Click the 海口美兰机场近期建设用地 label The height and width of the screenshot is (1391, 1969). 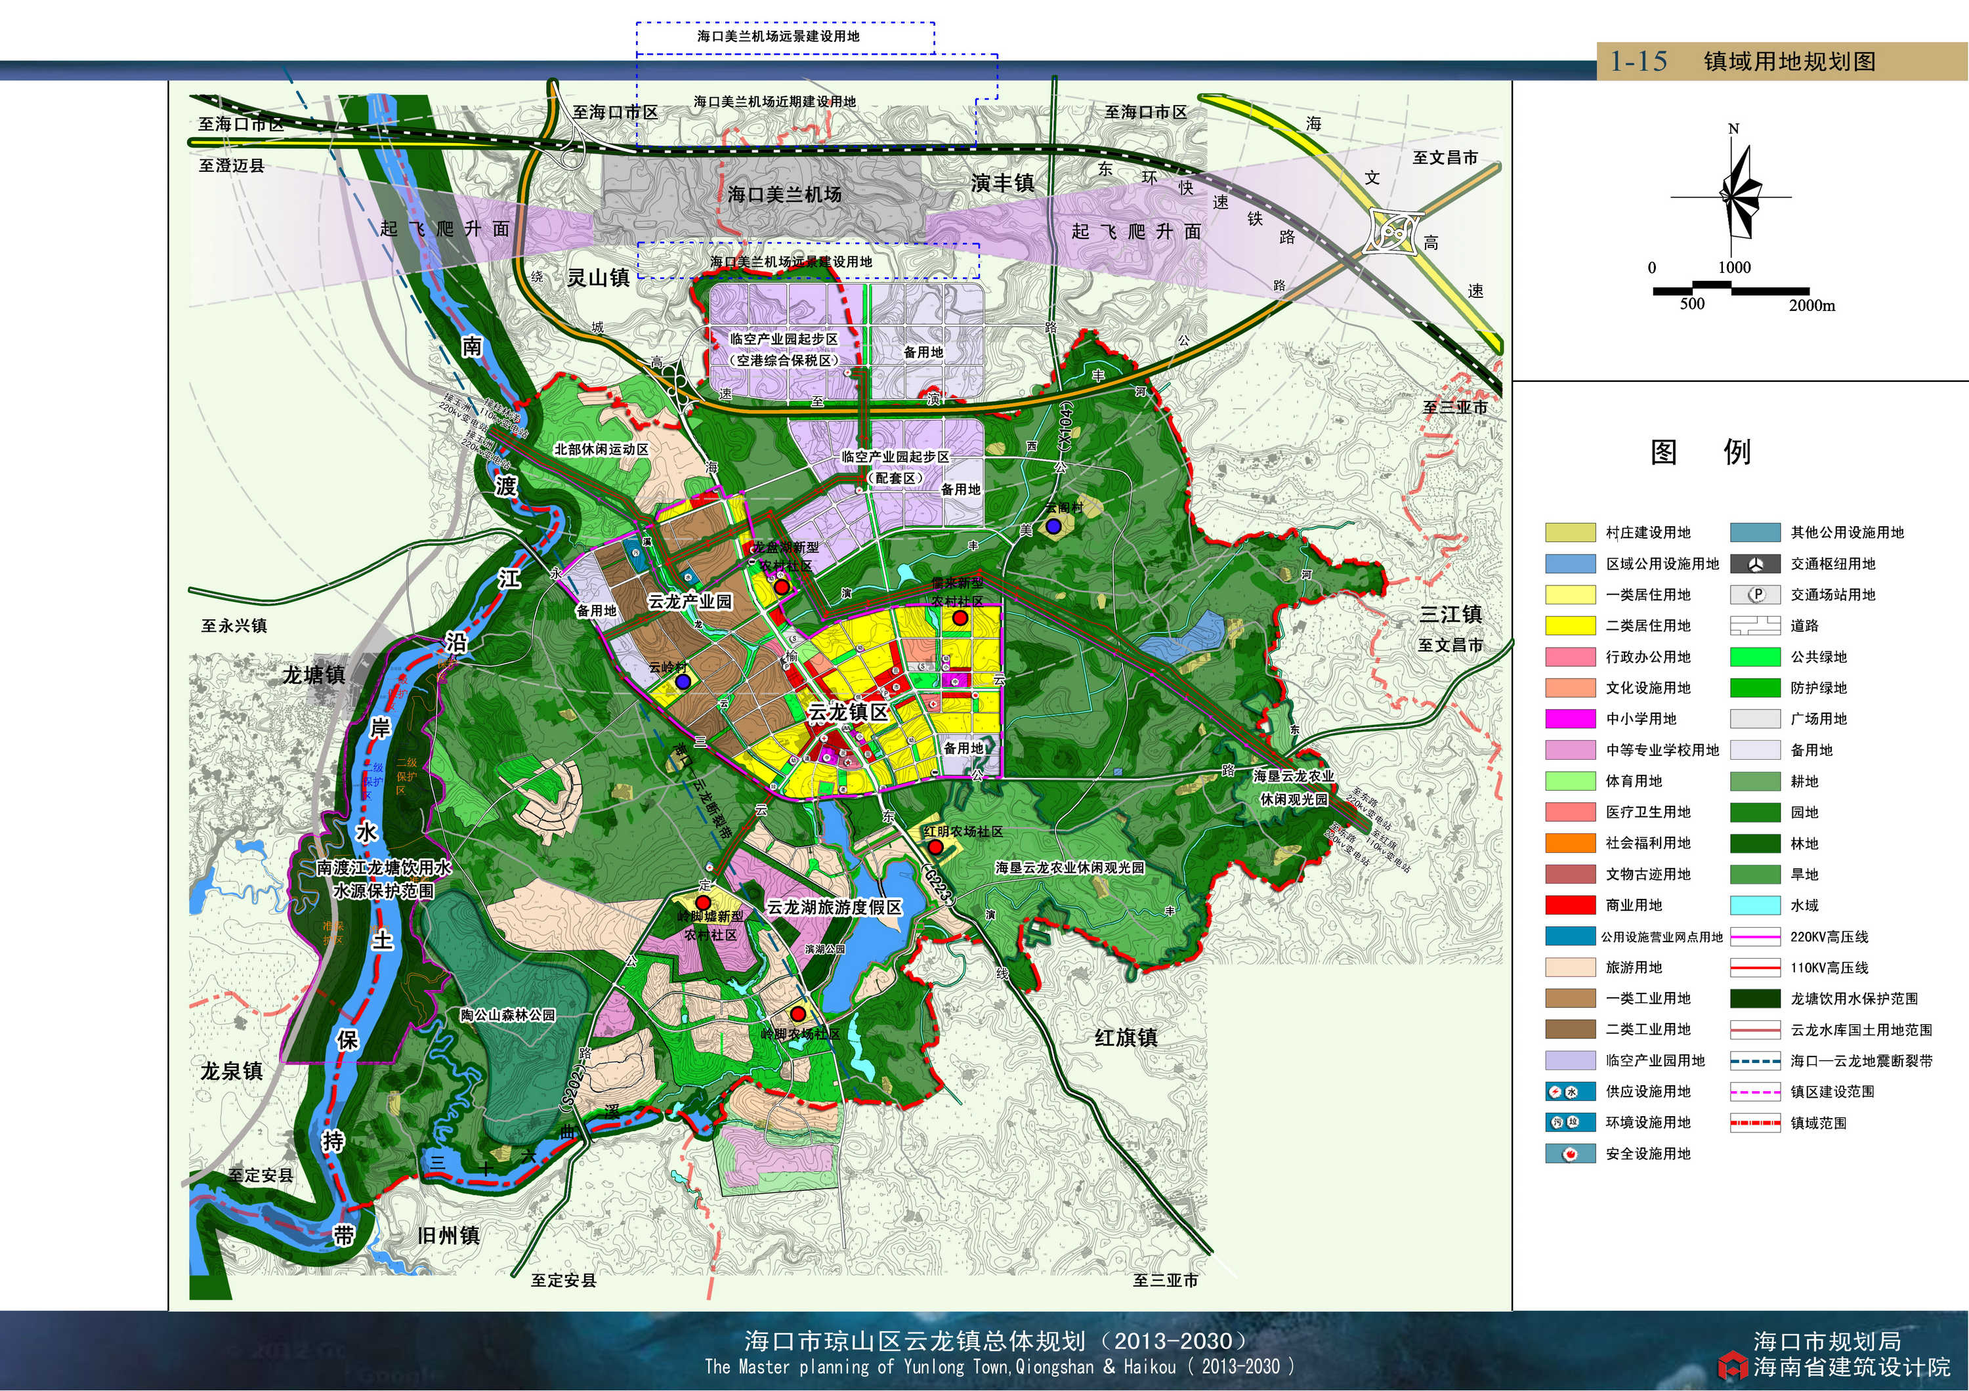[774, 101]
